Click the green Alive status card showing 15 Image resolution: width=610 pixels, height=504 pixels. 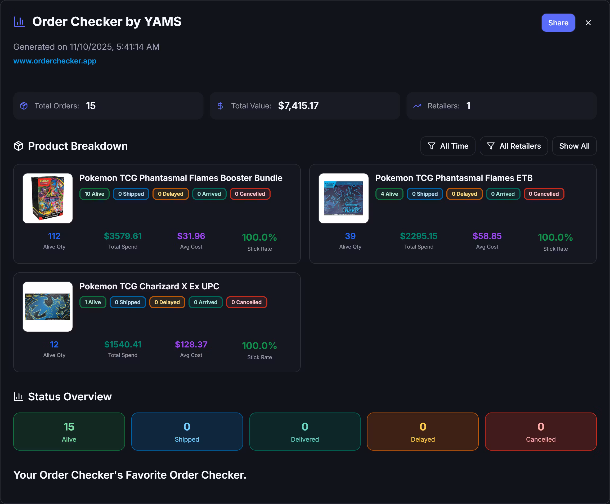pyautogui.click(x=69, y=432)
